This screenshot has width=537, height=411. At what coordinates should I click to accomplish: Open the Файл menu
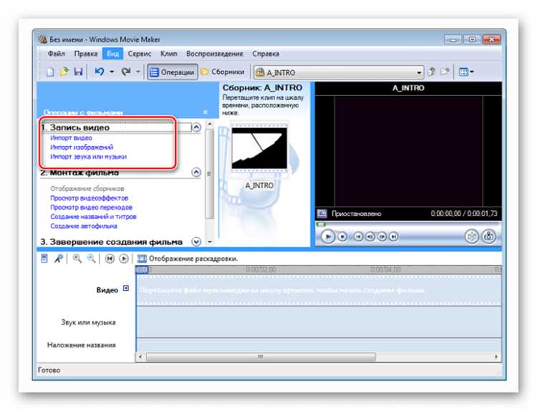(57, 54)
